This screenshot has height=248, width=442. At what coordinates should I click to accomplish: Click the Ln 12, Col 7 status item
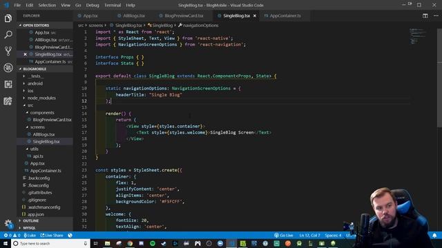[309, 236]
